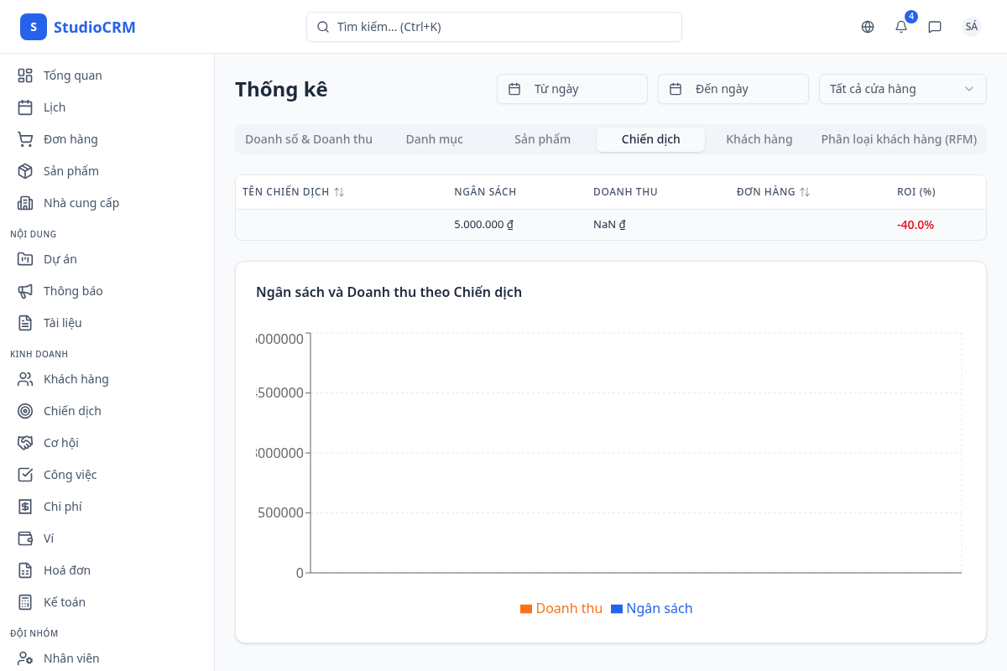Go to StudioCRM home via logo
The width and height of the screenshot is (1007, 671).
(x=78, y=27)
